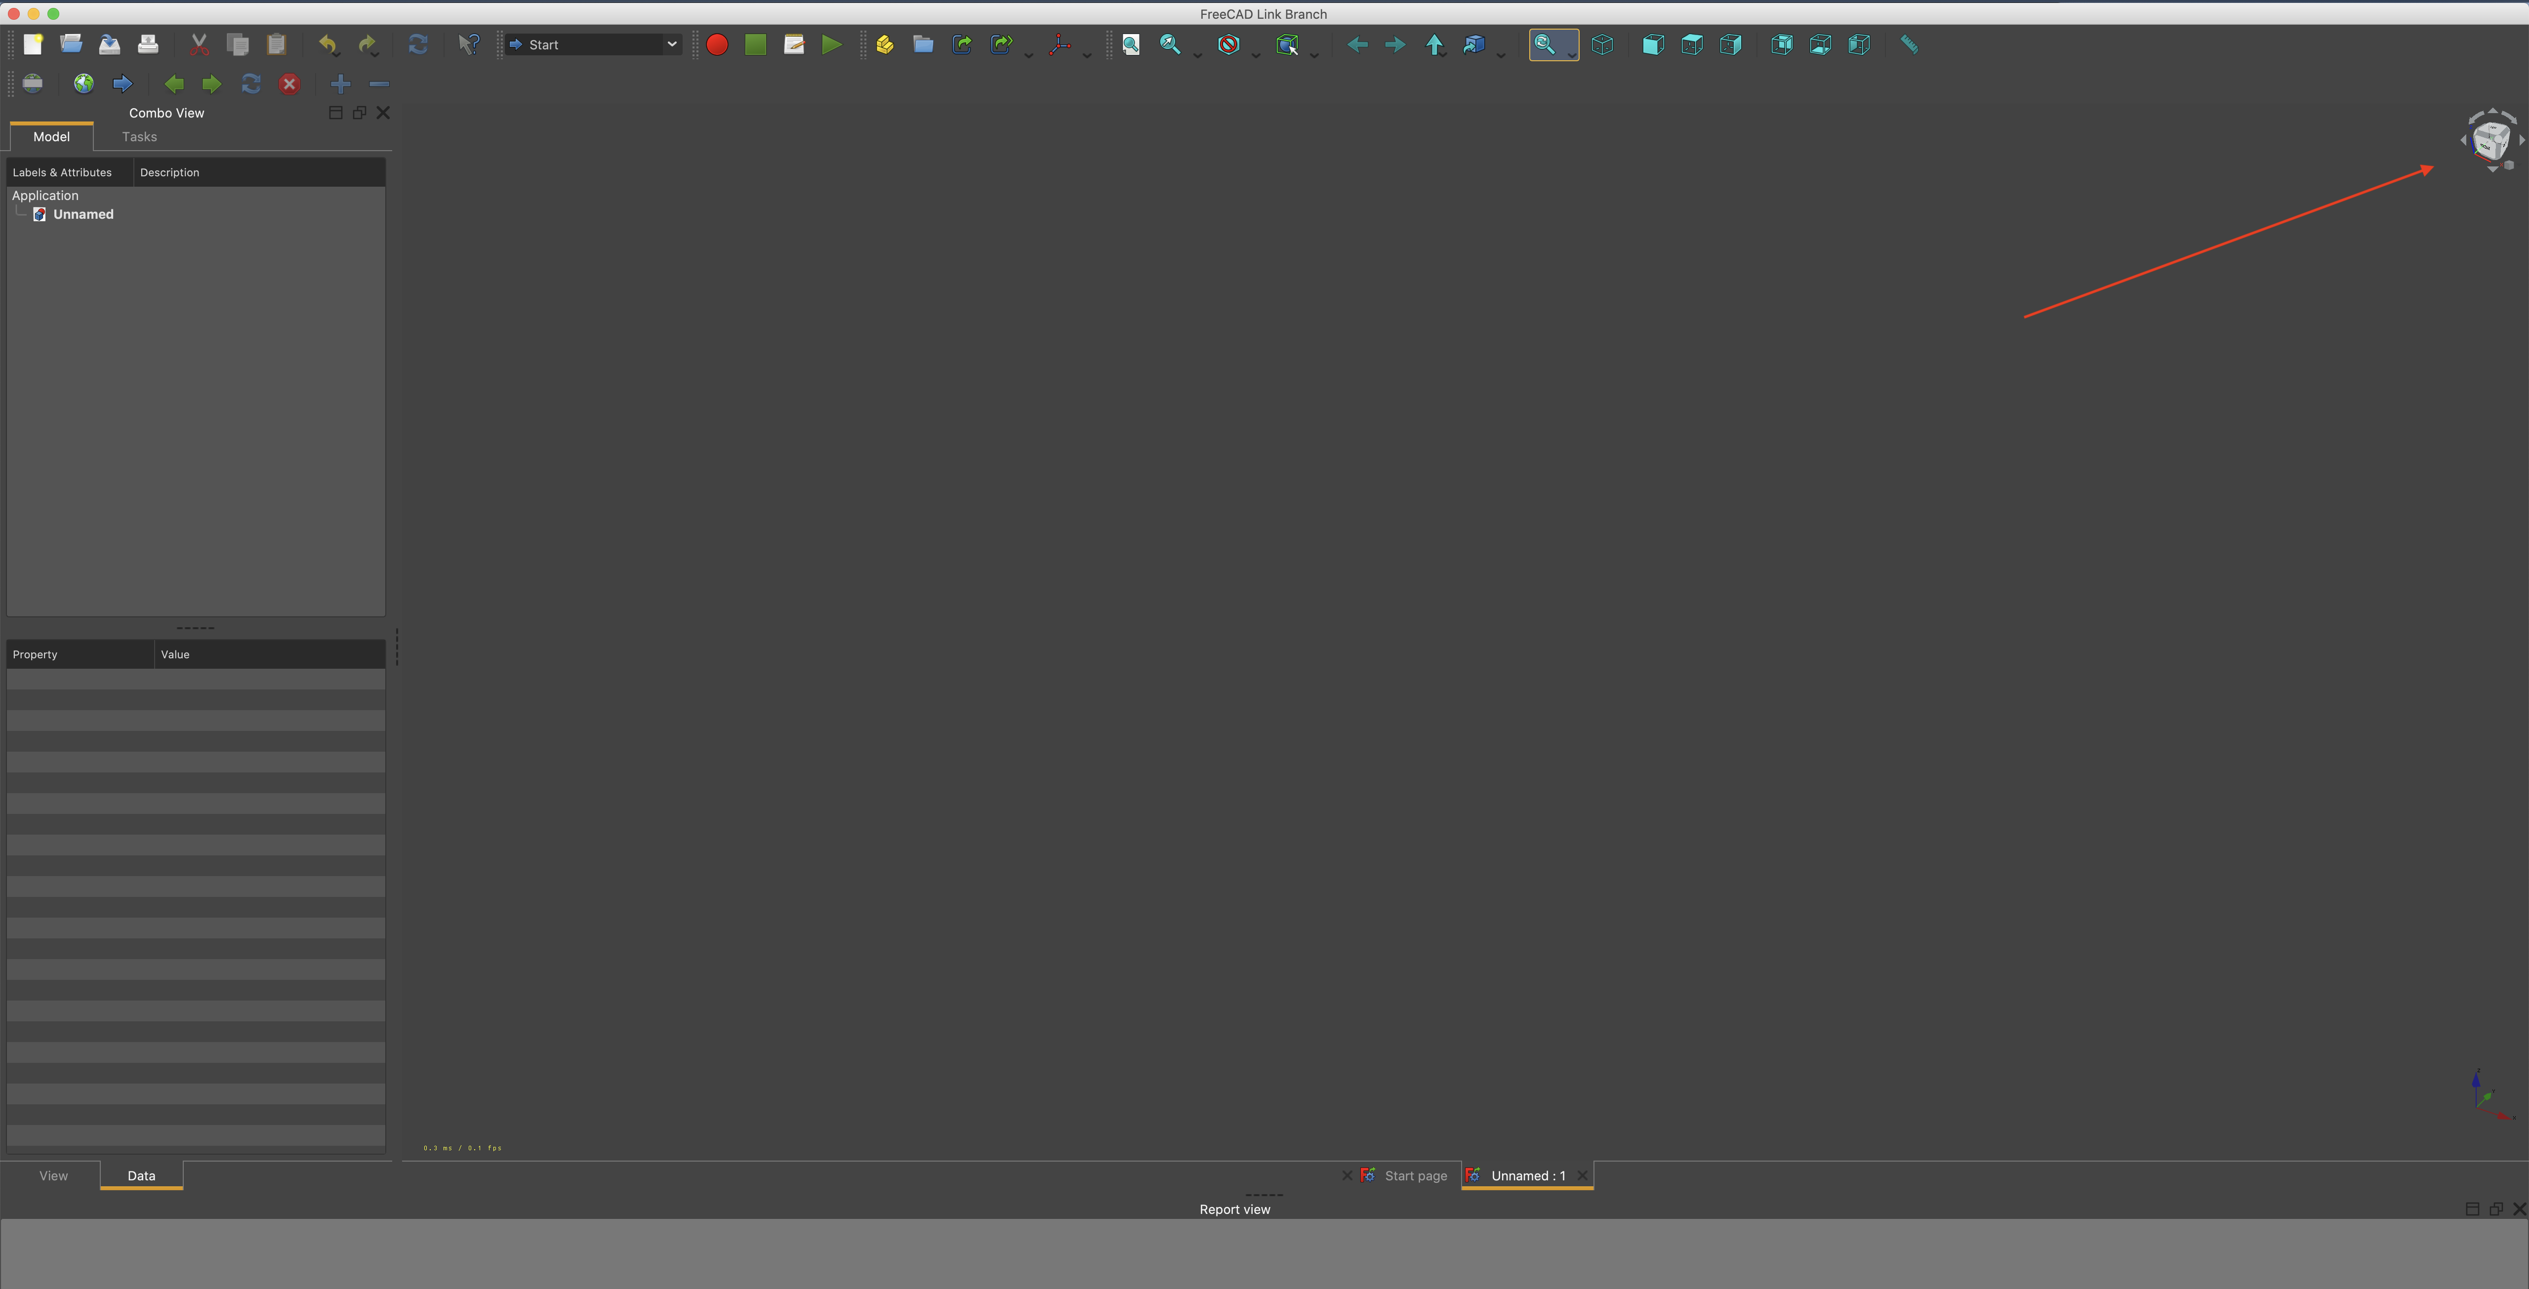Enable the highlighted sync view mode
The width and height of the screenshot is (2529, 1289).
1551,44
